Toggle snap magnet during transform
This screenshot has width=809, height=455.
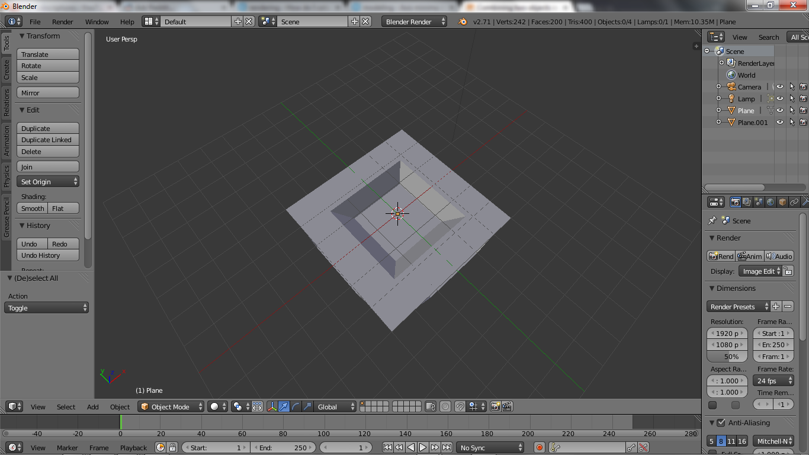(460, 406)
